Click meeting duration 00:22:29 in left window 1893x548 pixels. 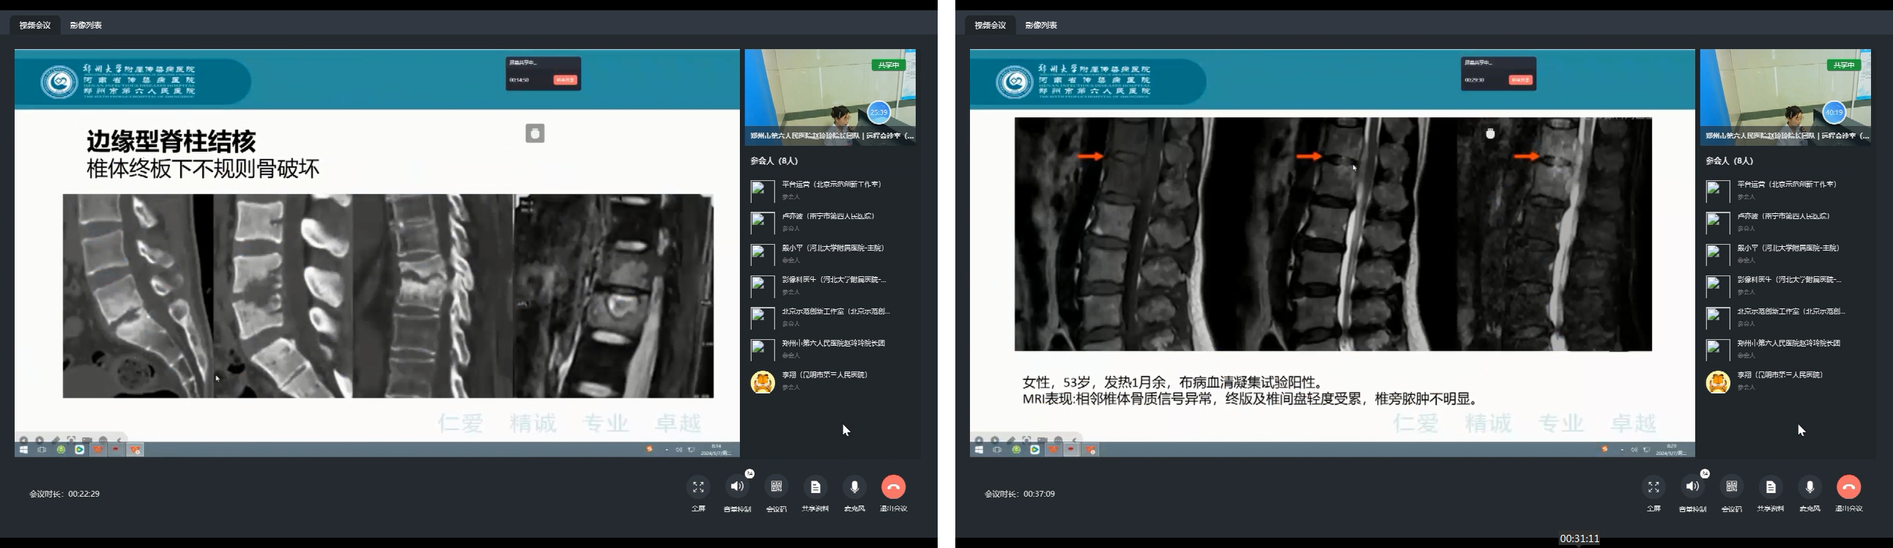pyautogui.click(x=64, y=494)
